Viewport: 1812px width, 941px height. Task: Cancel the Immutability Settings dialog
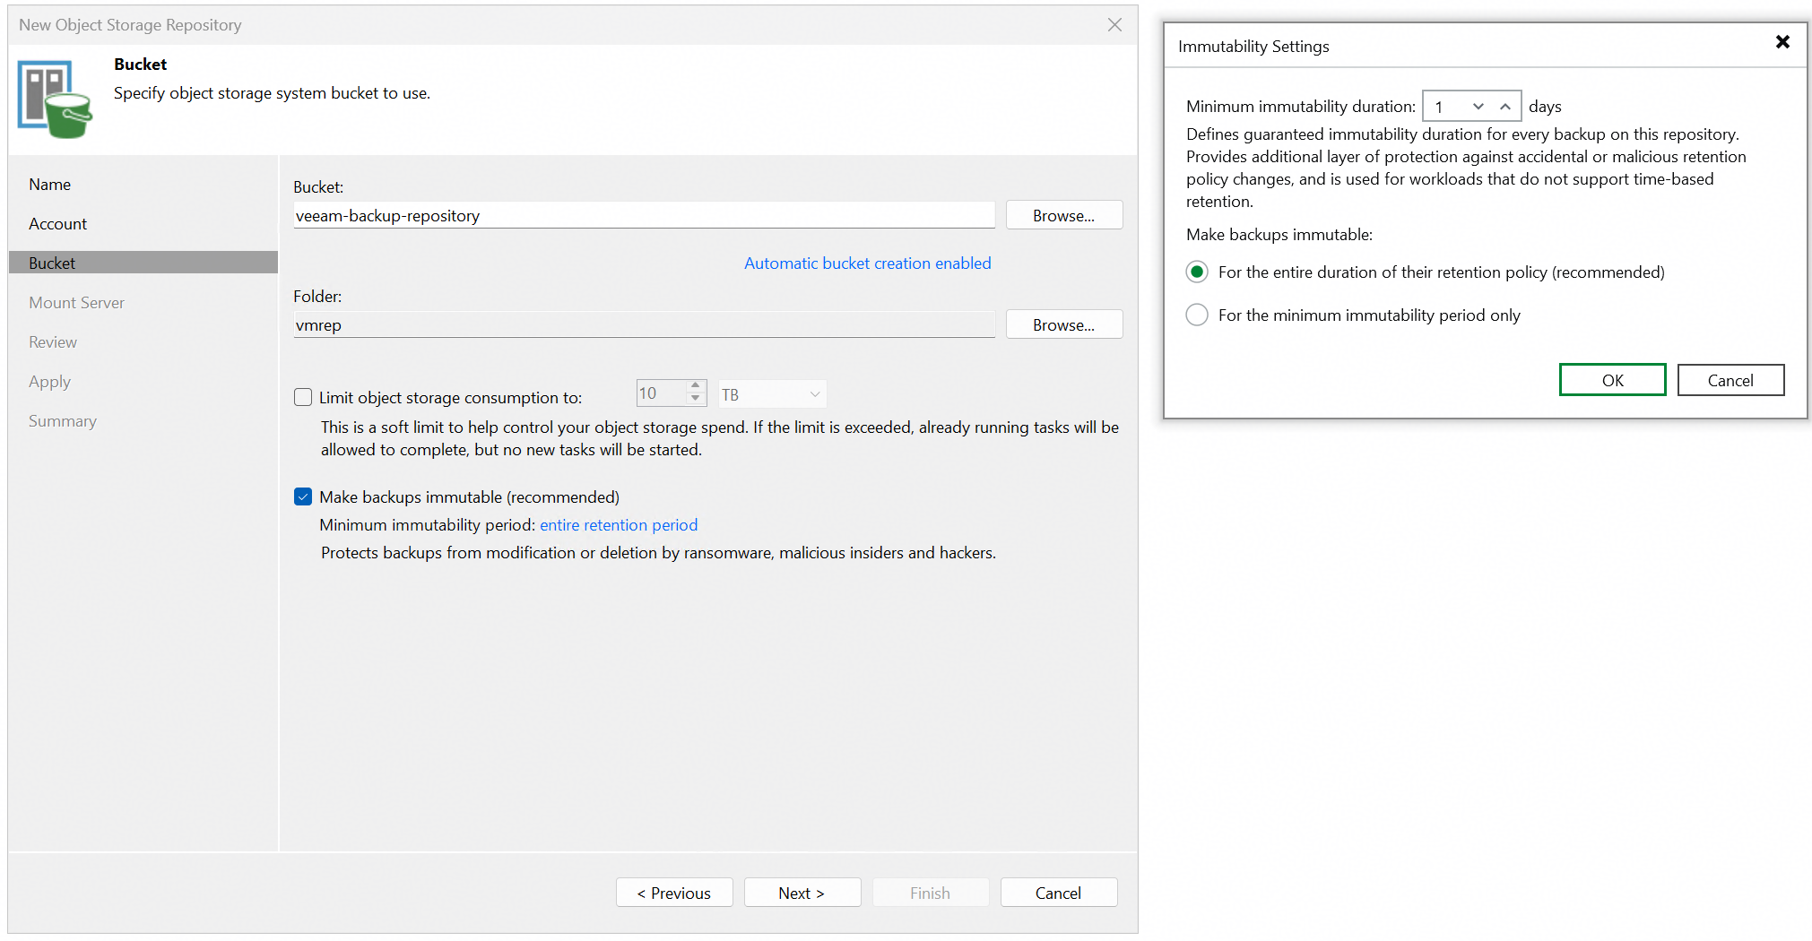click(x=1730, y=380)
